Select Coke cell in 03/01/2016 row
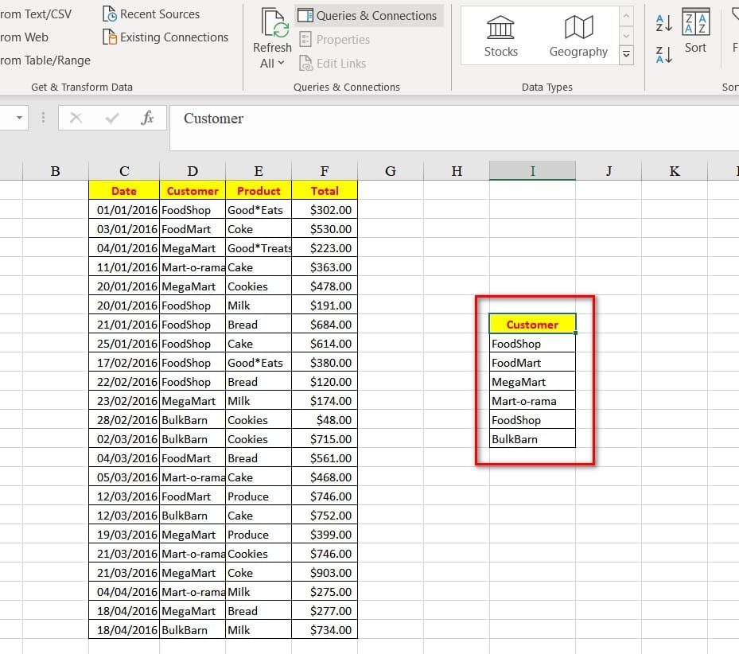The height and width of the screenshot is (654, 739). click(x=259, y=228)
